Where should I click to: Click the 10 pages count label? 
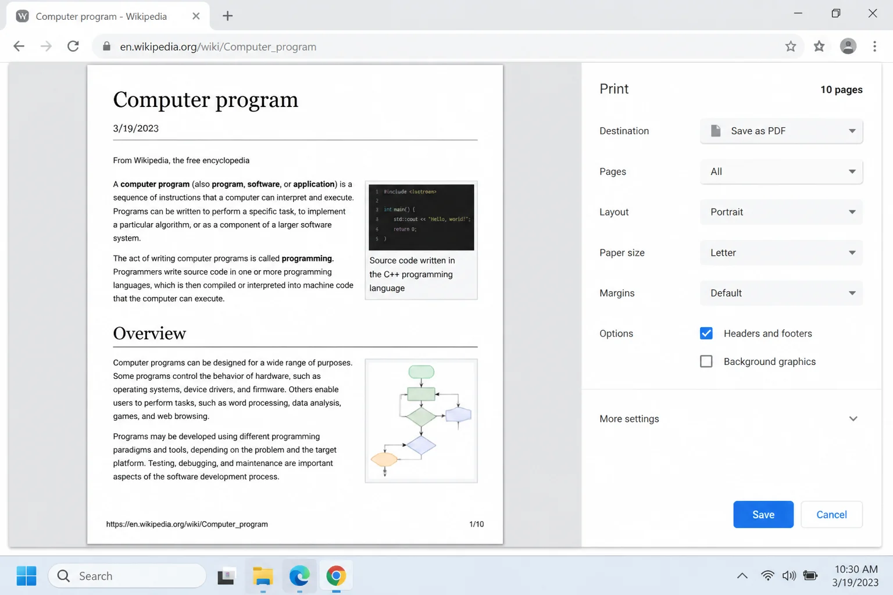pyautogui.click(x=841, y=89)
